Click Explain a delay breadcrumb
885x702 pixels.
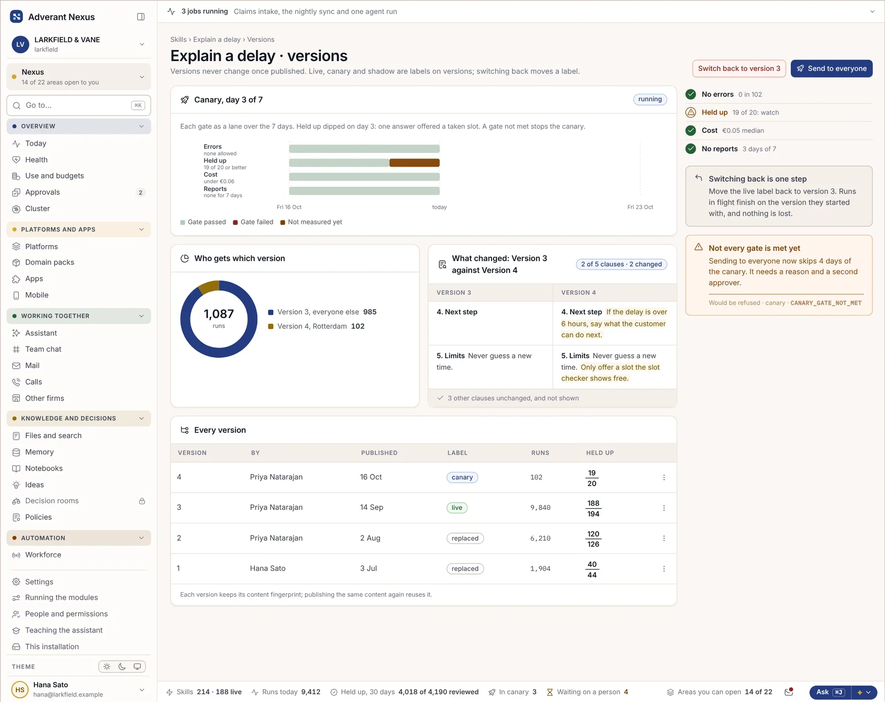click(217, 39)
